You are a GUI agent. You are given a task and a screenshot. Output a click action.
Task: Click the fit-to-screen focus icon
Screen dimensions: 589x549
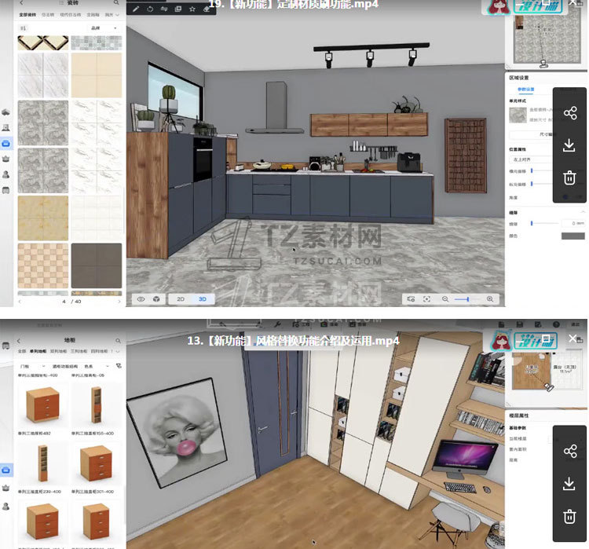pyautogui.click(x=426, y=299)
